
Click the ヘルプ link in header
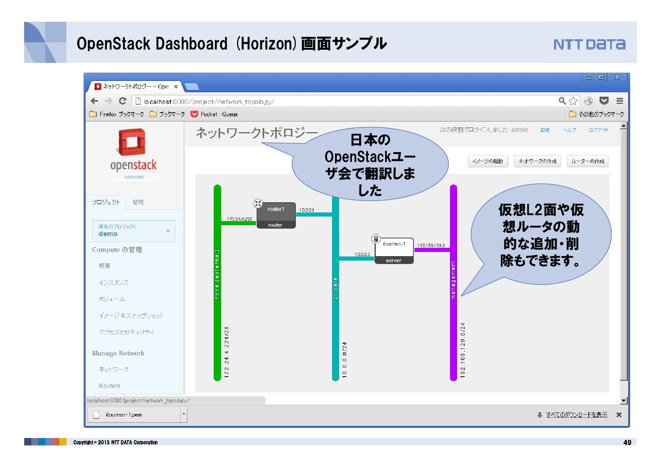click(569, 130)
